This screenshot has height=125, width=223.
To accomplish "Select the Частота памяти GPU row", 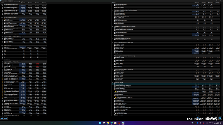I will click(x=167, y=100).
